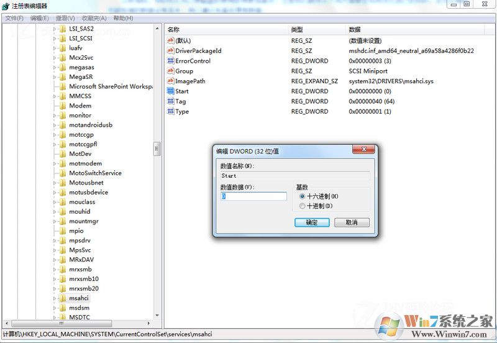Click the Group string value icon

171,71
